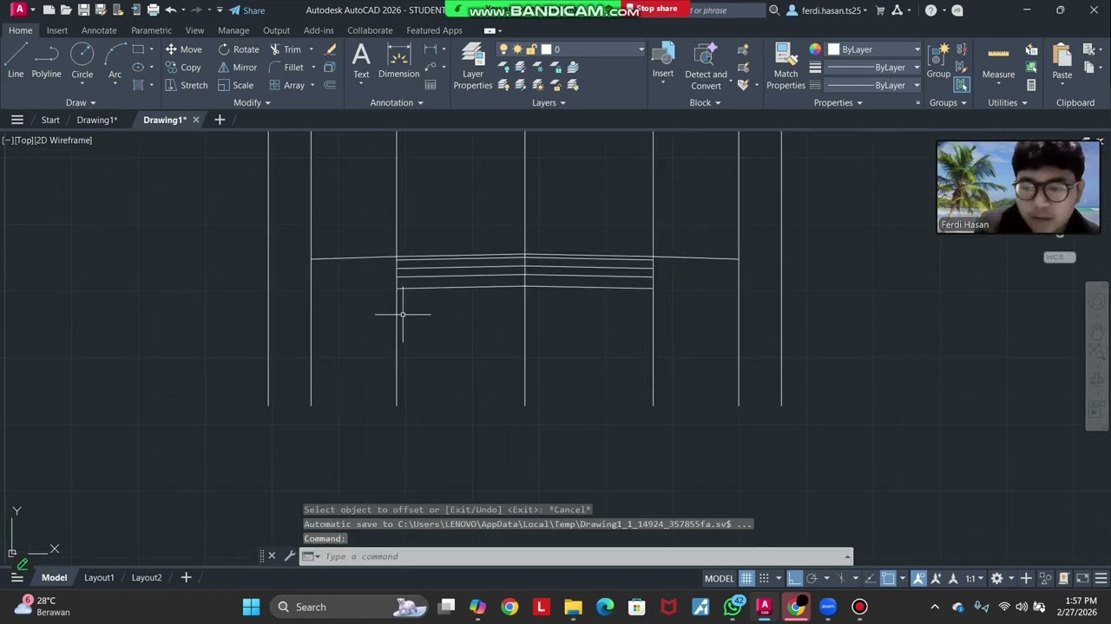Toggle Ortho mode in status bar
The image size is (1111, 624).
pos(795,578)
